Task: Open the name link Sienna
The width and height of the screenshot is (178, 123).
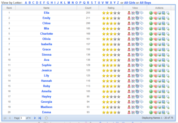Action: tap(46, 55)
